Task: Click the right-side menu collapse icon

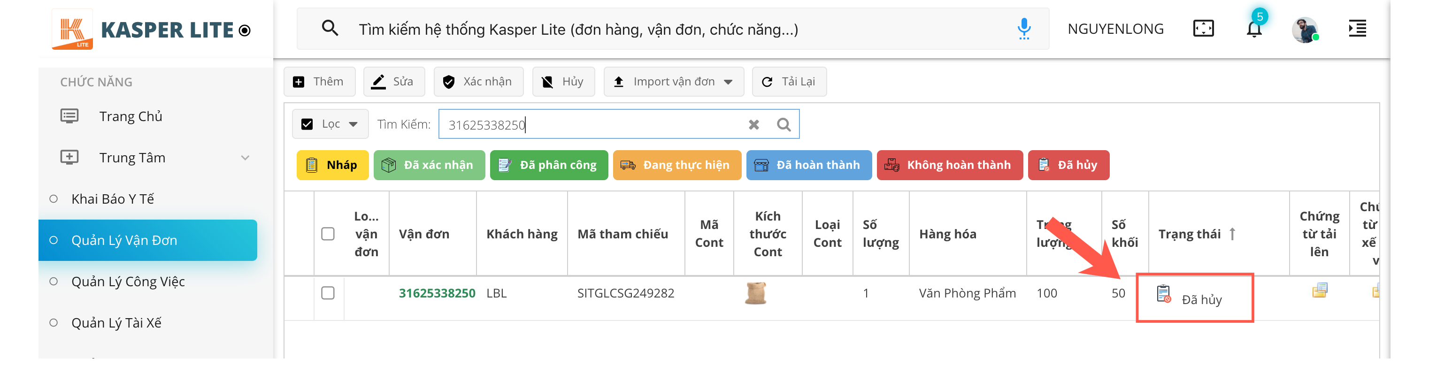Action: [x=1357, y=29]
